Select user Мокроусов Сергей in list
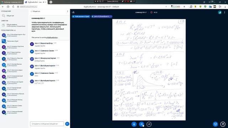 pos(14,82)
